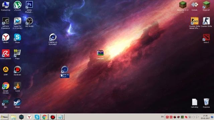The width and height of the screenshot is (214, 120).
Task: Select the Dota 2 desktop shortcut
Action: click(x=206, y=38)
